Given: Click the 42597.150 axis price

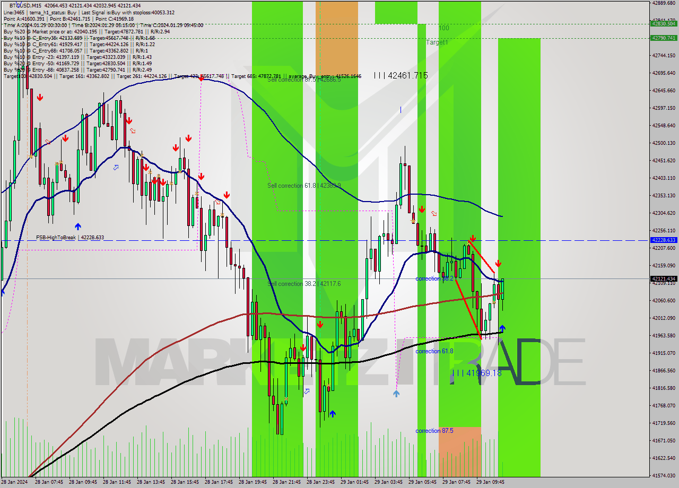Looking at the screenshot, I should pyautogui.click(x=664, y=108).
